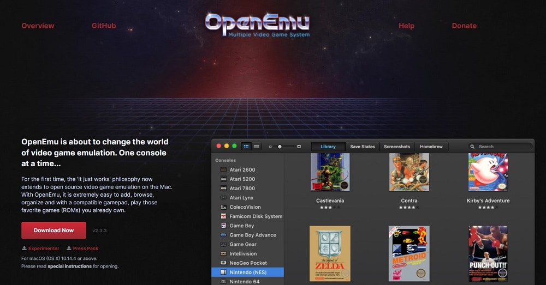Click the yellow minimize window button
The image size is (546, 285).
[227, 147]
